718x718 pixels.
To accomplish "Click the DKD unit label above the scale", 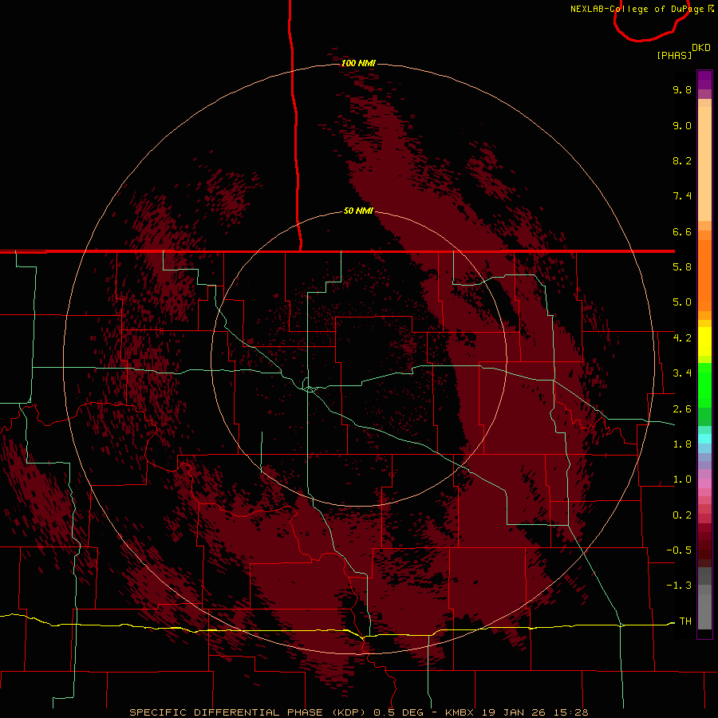I will pyautogui.click(x=701, y=48).
